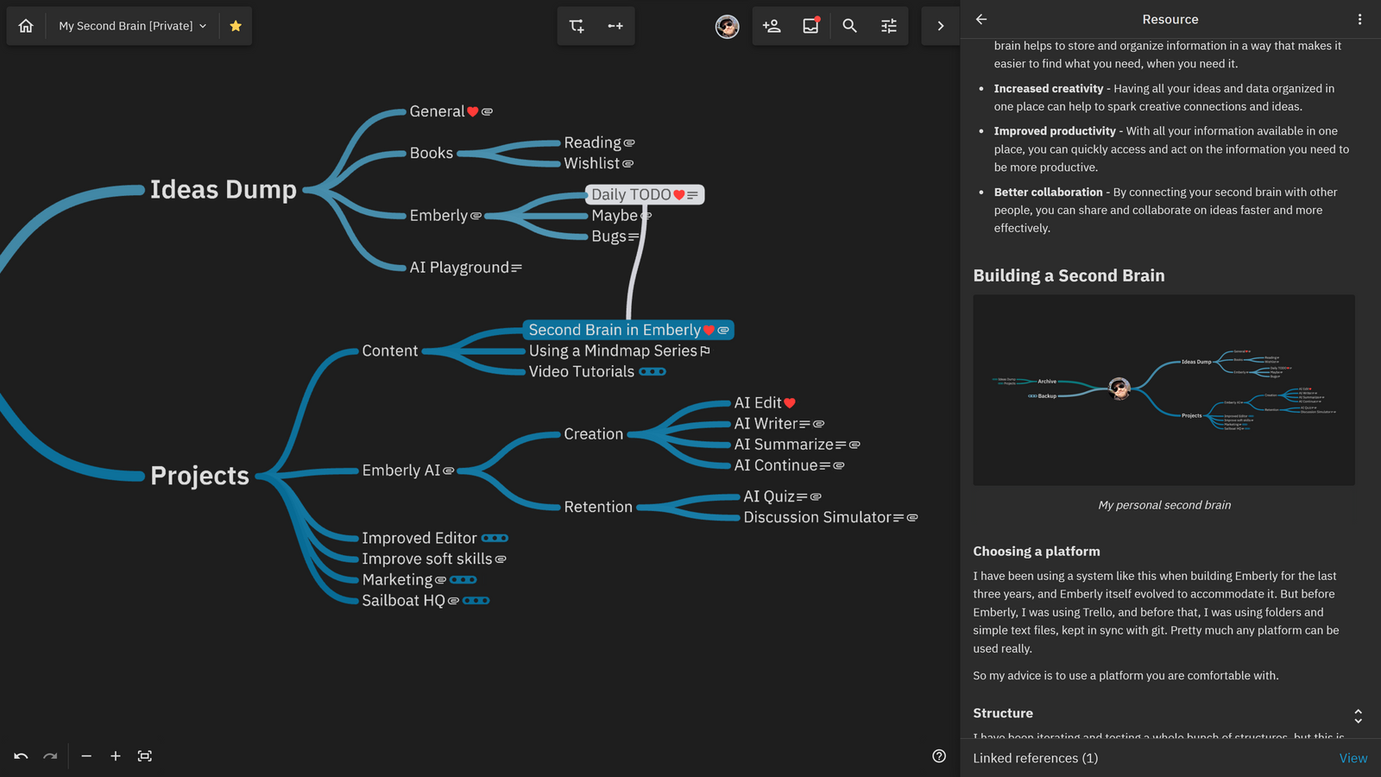The width and height of the screenshot is (1381, 777).
Task: Select the Creation node
Action: coord(594,434)
